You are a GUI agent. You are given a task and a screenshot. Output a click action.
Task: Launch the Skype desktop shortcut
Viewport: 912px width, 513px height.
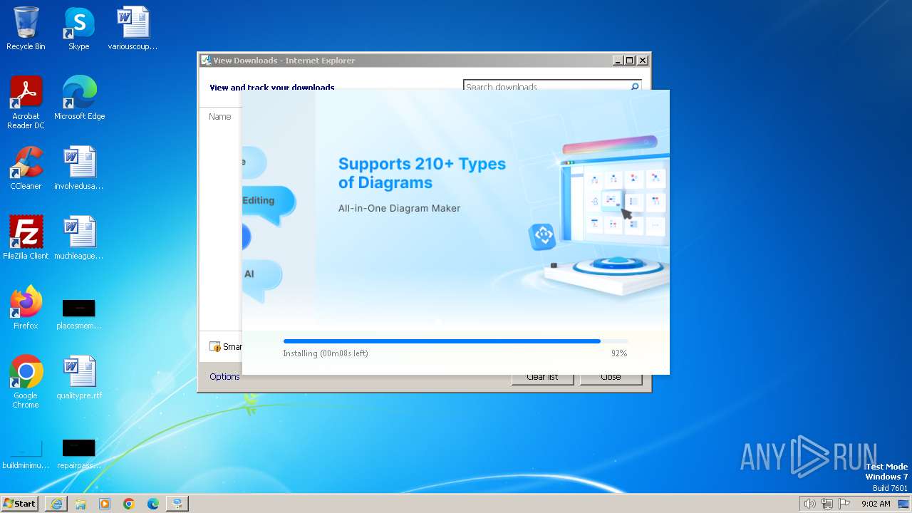[78, 28]
